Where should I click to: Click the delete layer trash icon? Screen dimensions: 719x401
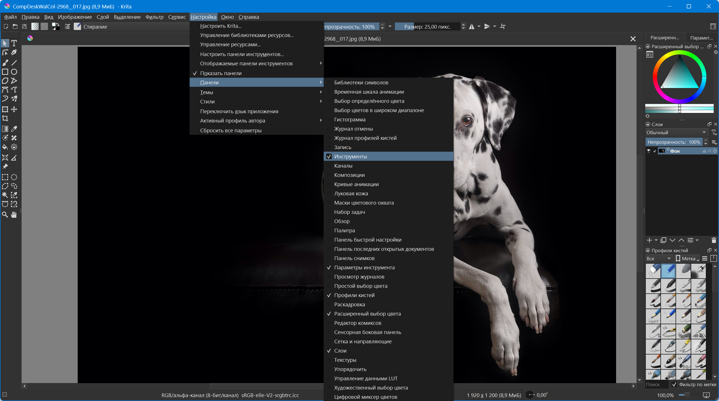click(x=714, y=240)
